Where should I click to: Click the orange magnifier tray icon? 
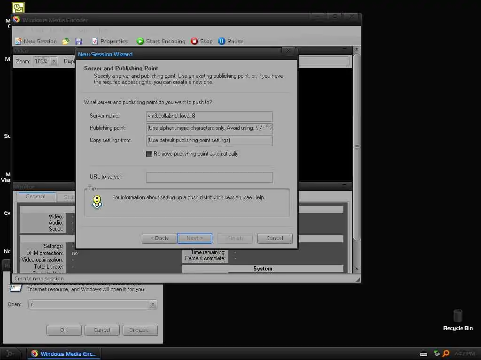coord(446,353)
